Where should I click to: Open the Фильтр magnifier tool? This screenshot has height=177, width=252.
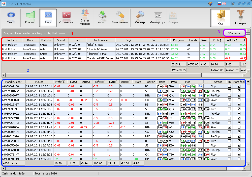point(140,18)
